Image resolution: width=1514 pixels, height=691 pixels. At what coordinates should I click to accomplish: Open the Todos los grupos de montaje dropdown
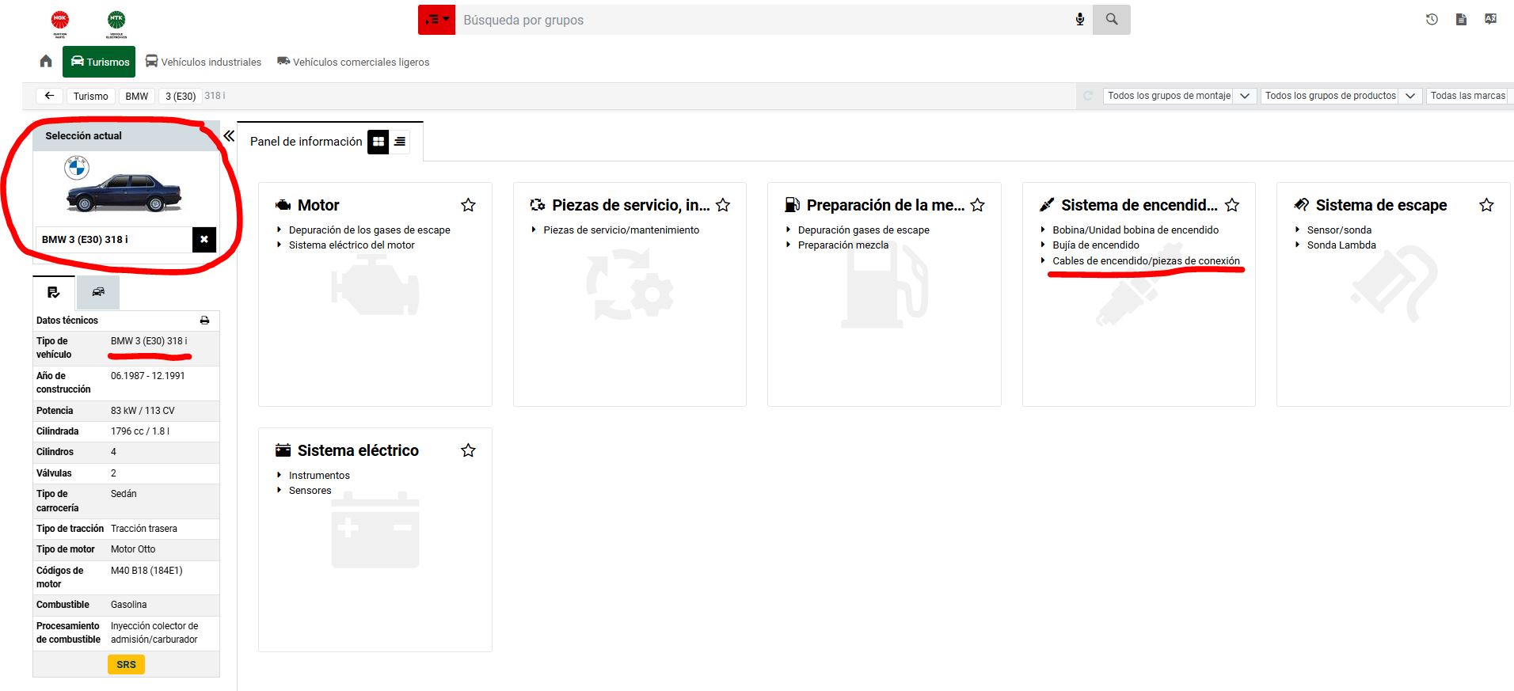[1180, 96]
